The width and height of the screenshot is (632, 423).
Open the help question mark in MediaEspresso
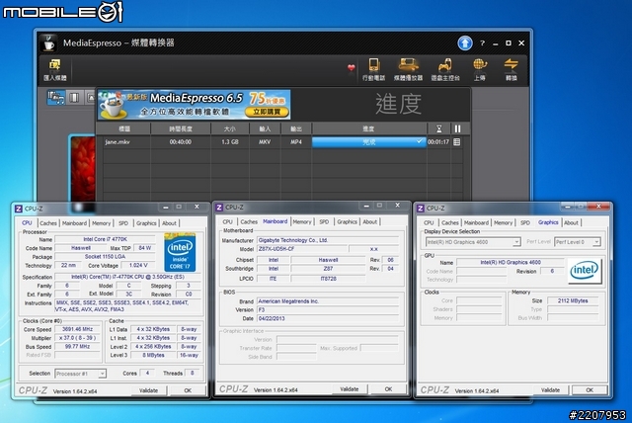482,42
